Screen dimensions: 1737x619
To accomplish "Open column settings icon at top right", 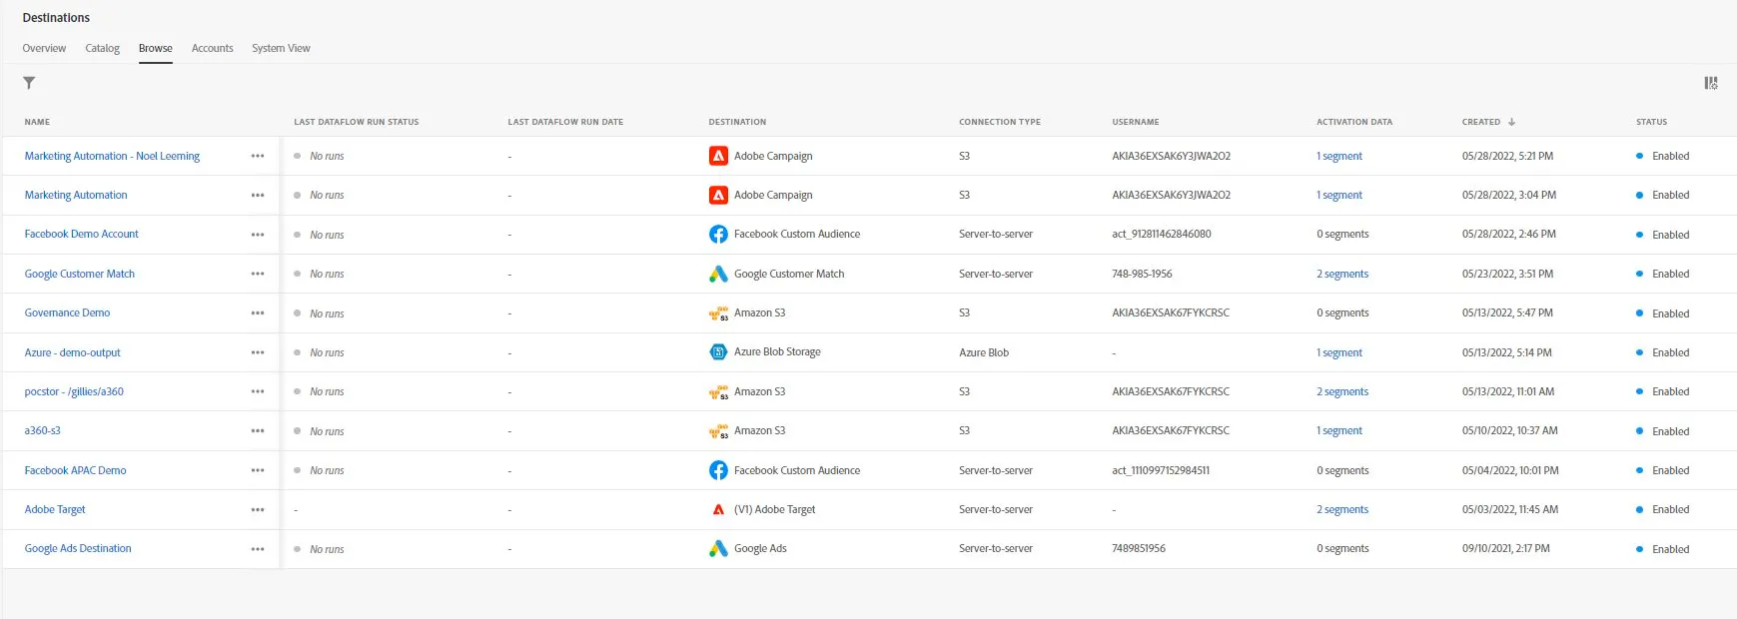I will pyautogui.click(x=1710, y=83).
